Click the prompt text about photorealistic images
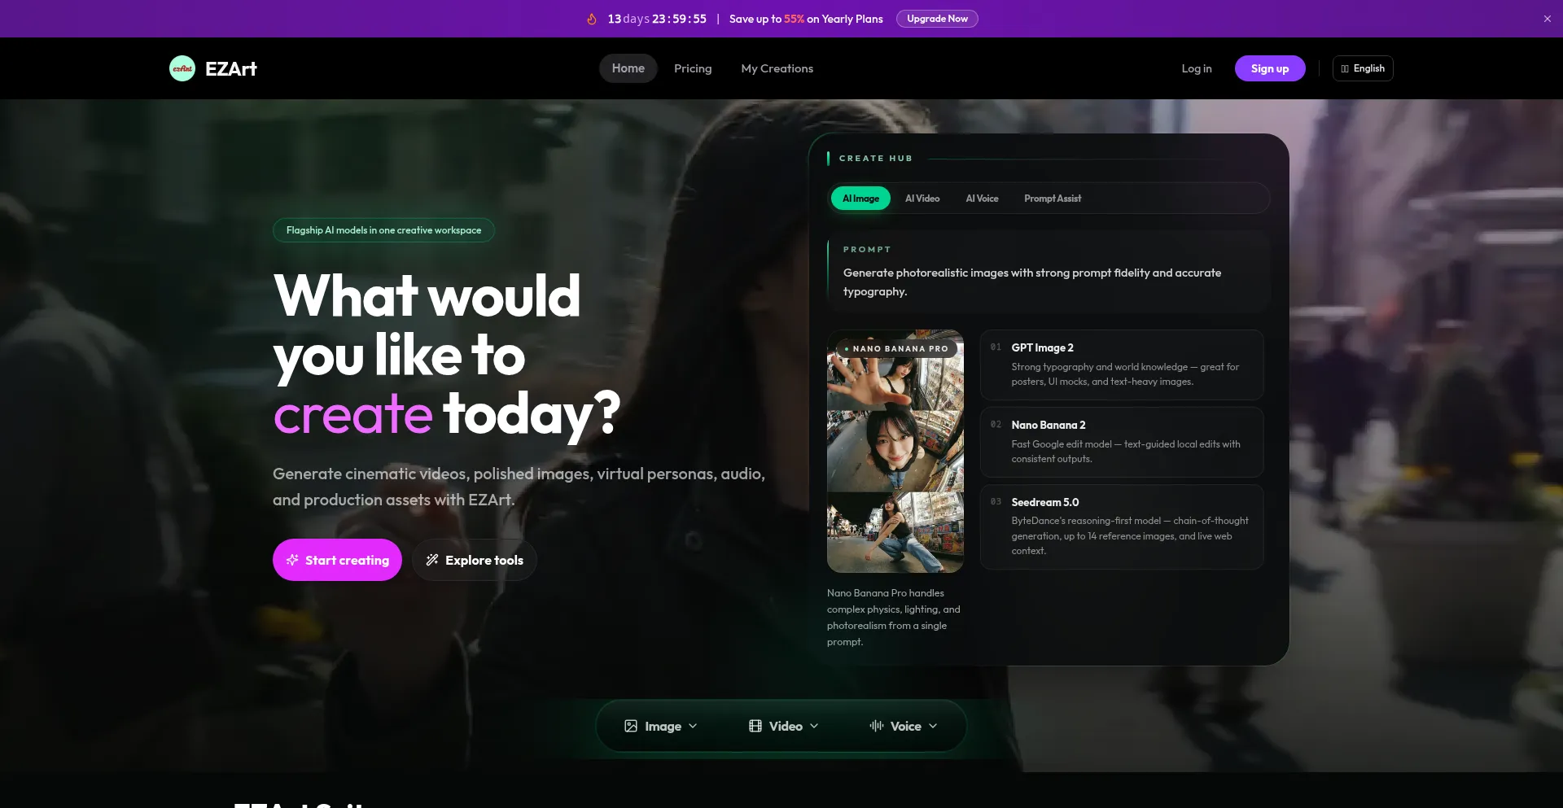The image size is (1563, 808). click(x=1032, y=282)
